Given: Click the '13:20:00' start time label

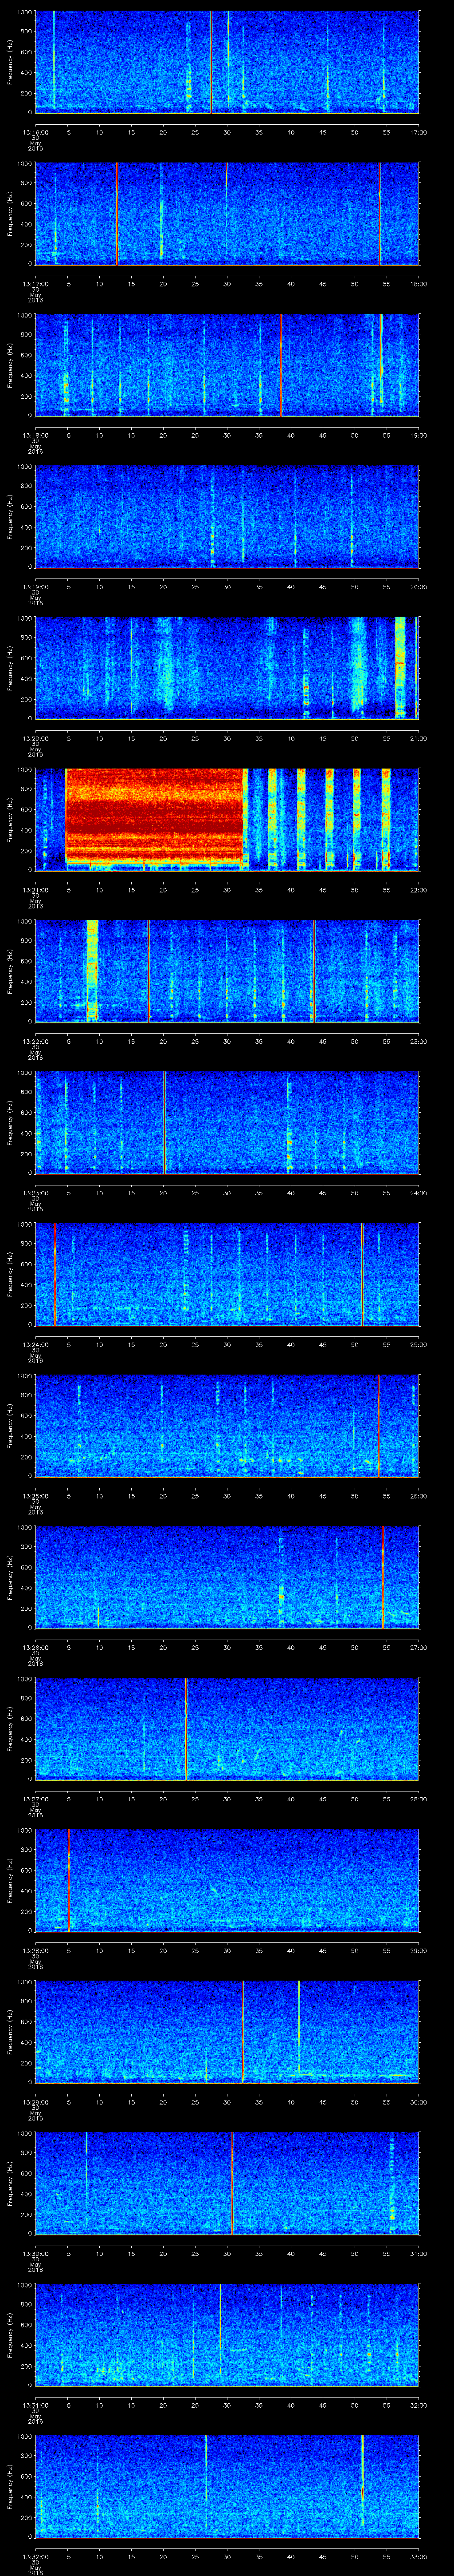Looking at the screenshot, I should [35, 737].
